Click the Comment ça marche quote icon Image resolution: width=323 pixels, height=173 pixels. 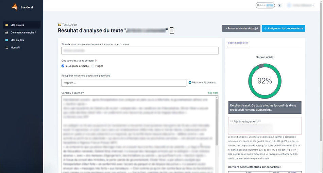pos(7,33)
